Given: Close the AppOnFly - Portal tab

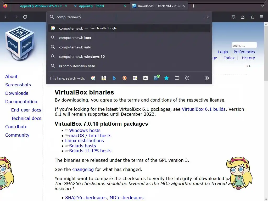Looking at the screenshot, I should click(125, 6).
